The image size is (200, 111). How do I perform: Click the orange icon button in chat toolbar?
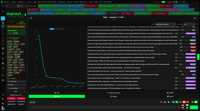click(x=184, y=102)
